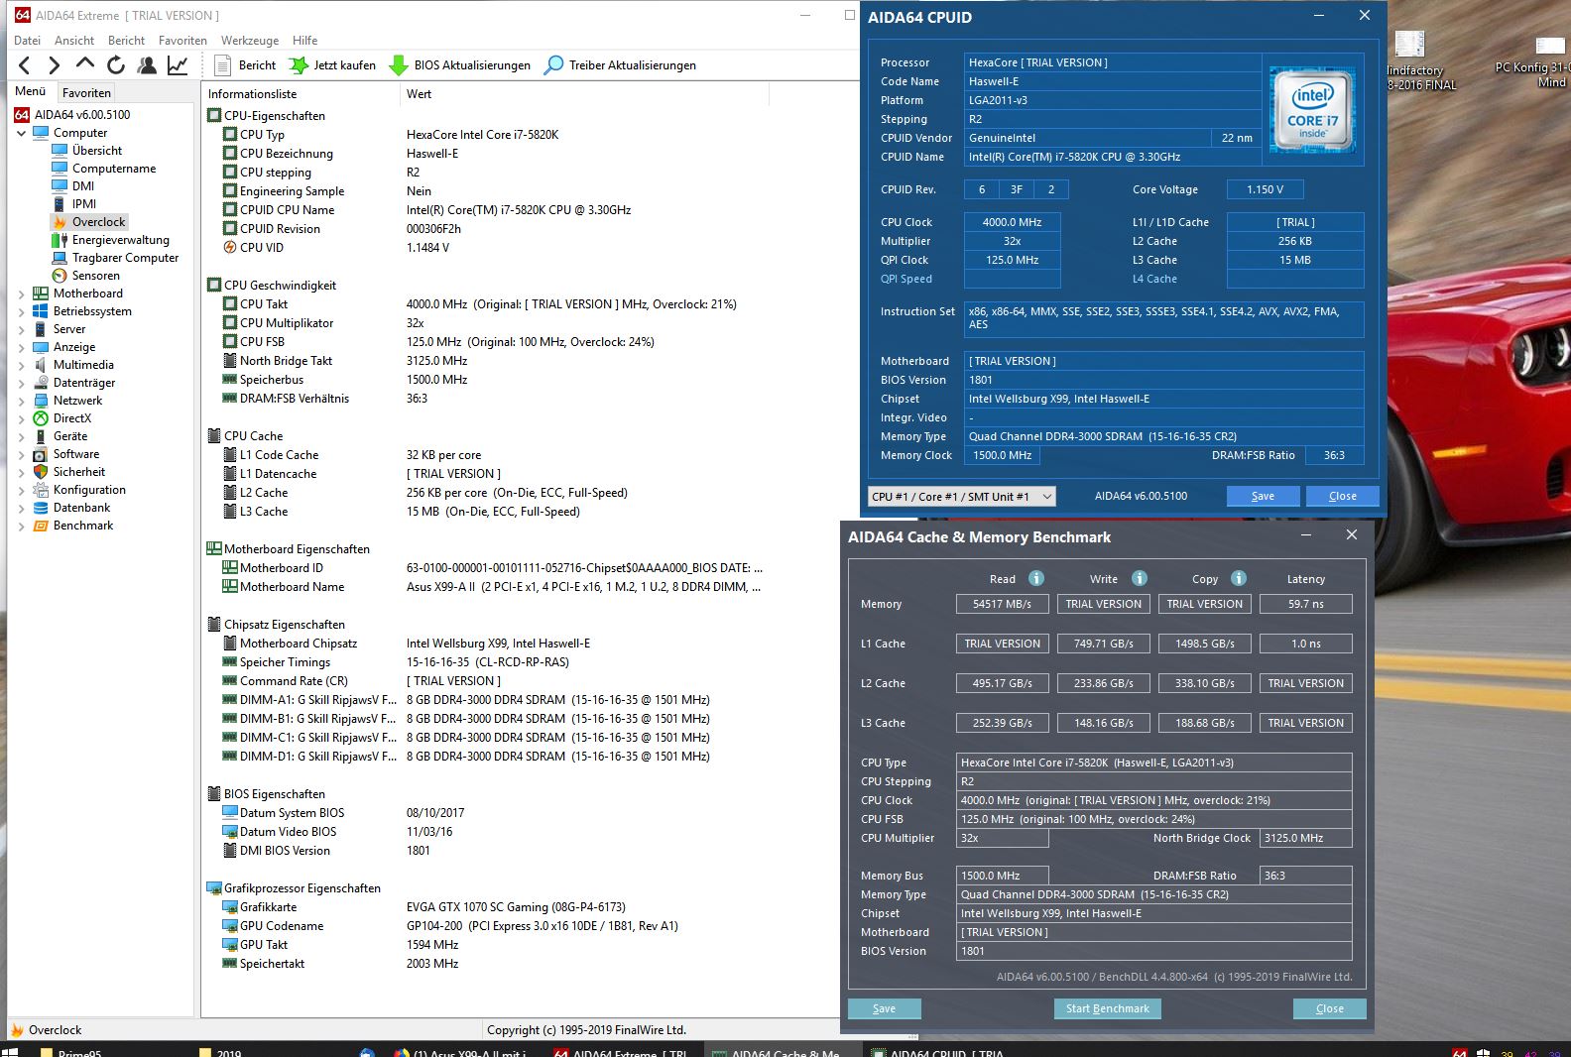Click Copy info icon in benchmark window

1239,578
